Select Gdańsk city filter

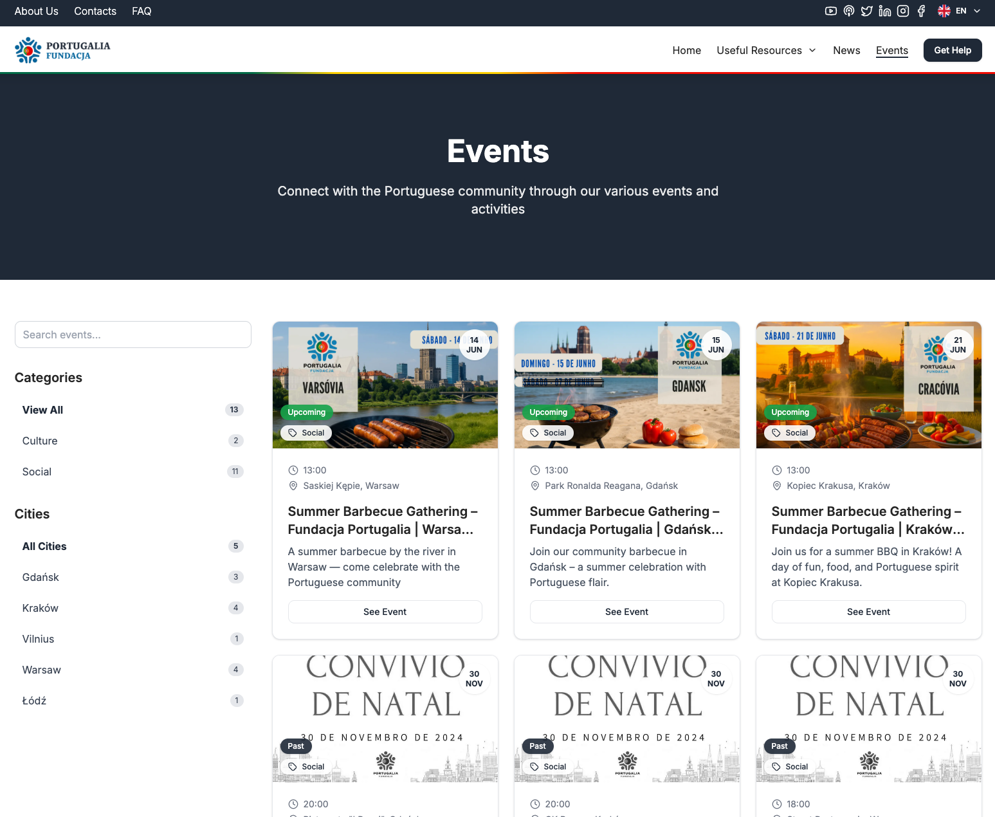41,577
